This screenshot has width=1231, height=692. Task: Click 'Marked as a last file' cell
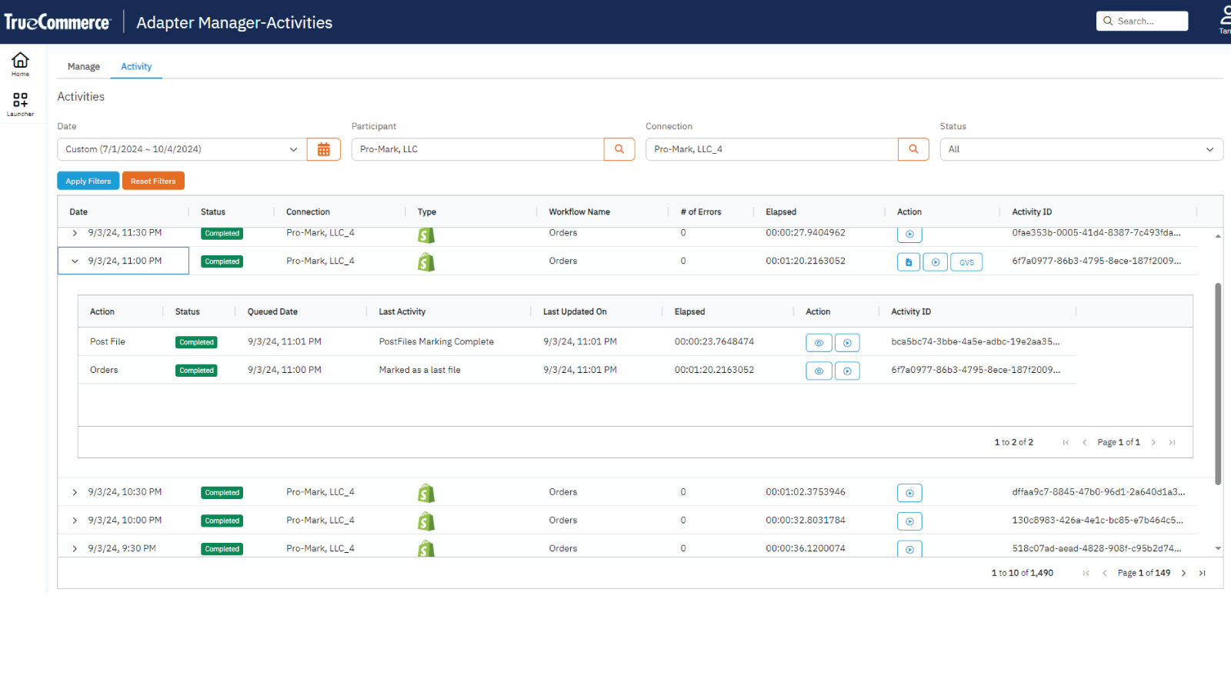[419, 370]
